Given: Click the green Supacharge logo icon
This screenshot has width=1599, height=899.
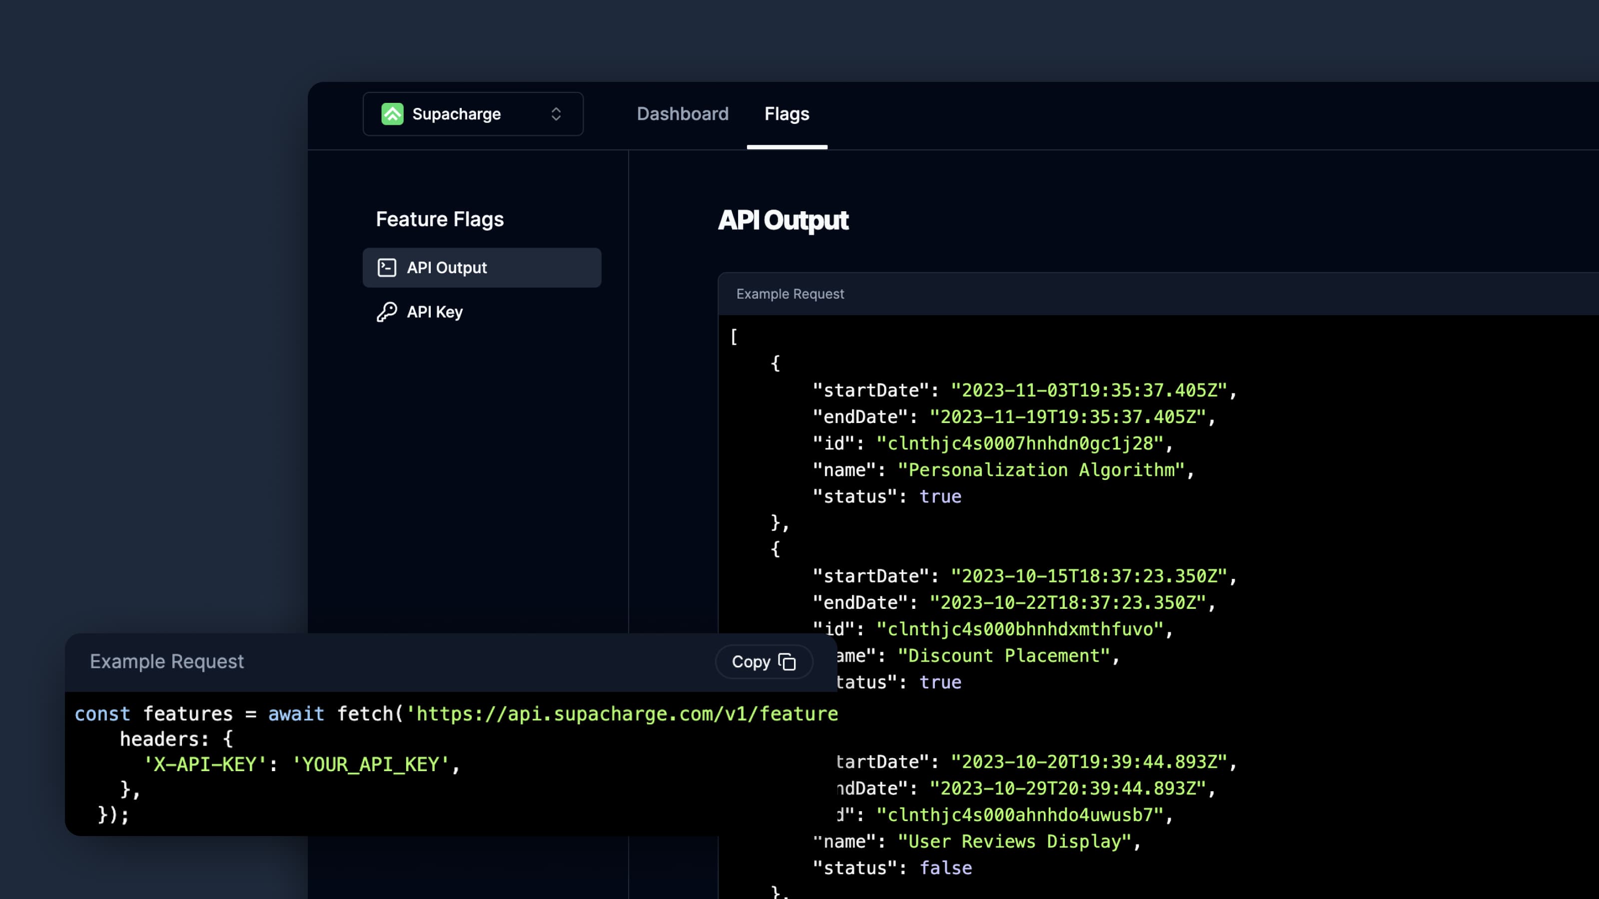Looking at the screenshot, I should pyautogui.click(x=392, y=114).
